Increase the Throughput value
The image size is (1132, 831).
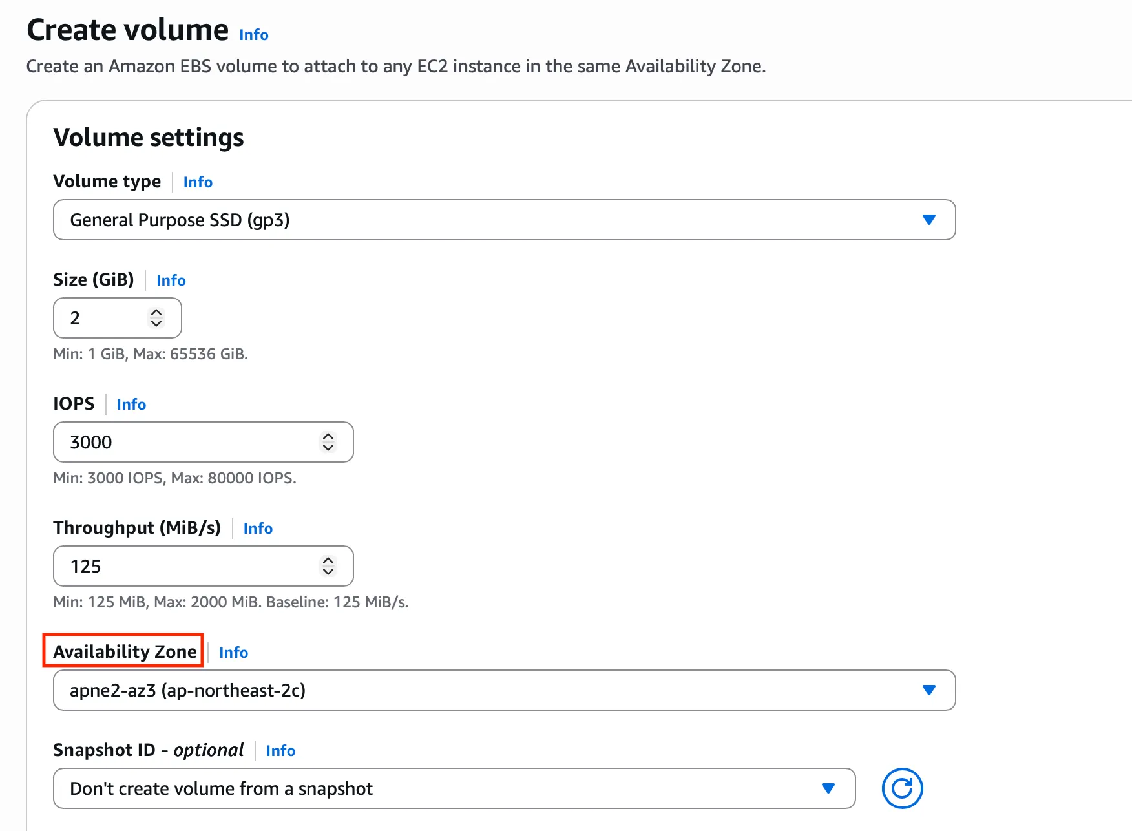pos(328,560)
